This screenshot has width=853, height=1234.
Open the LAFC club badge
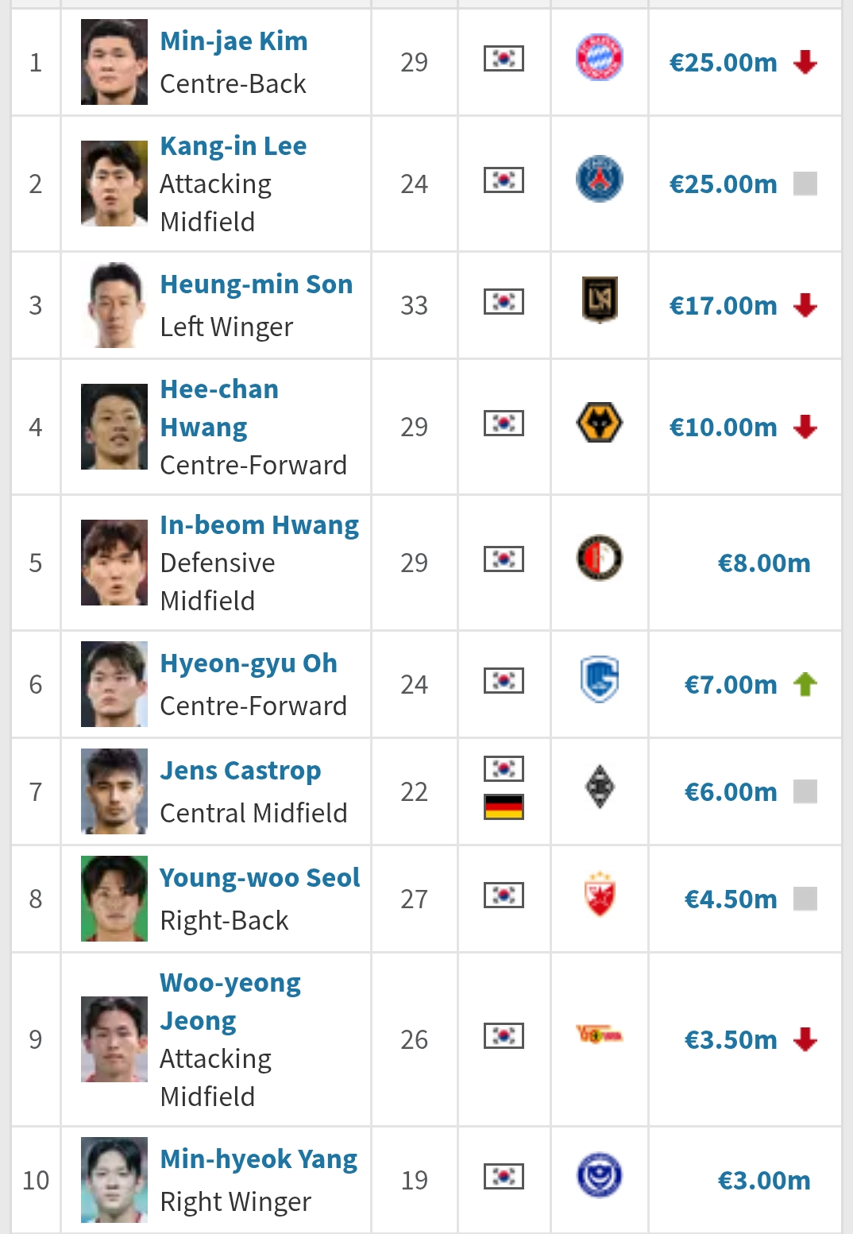pyautogui.click(x=599, y=300)
